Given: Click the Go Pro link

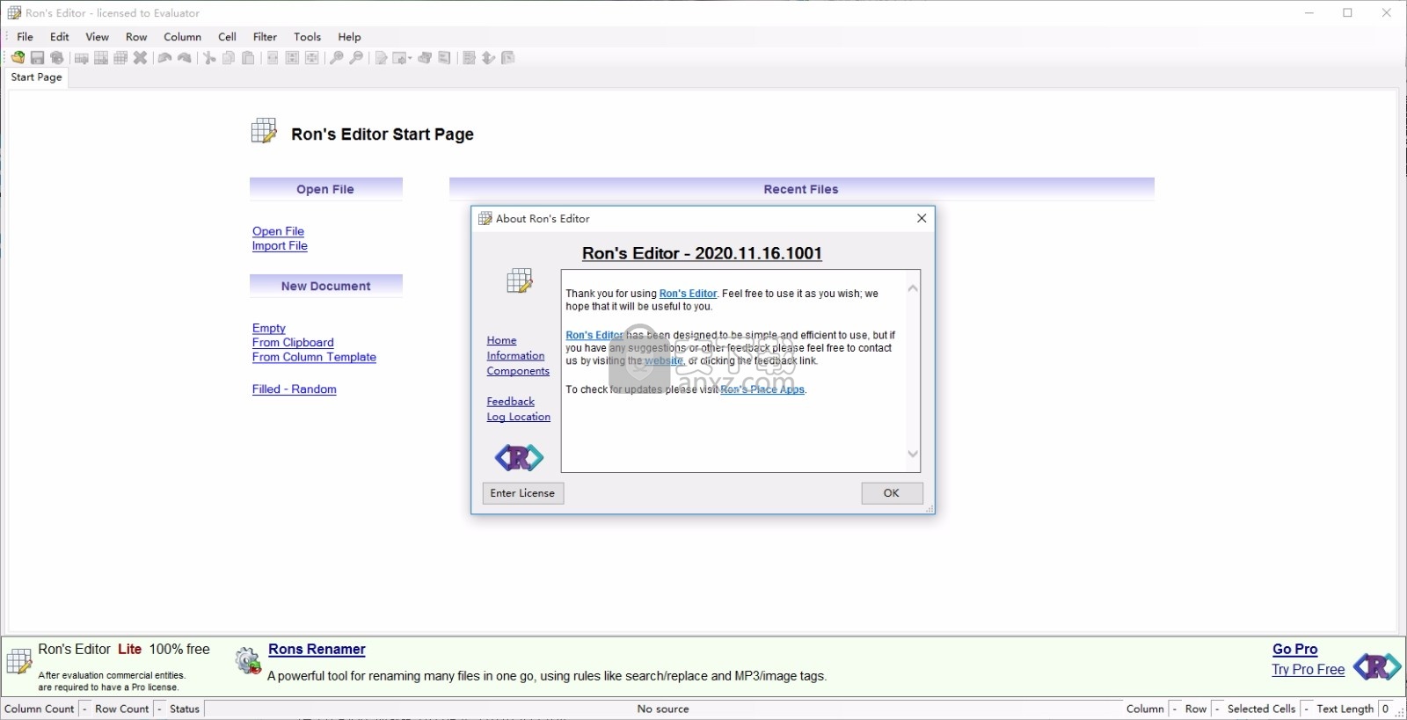Looking at the screenshot, I should pyautogui.click(x=1294, y=650).
